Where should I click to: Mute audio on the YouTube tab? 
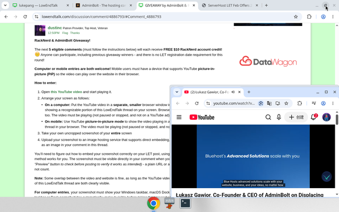click(x=233, y=92)
